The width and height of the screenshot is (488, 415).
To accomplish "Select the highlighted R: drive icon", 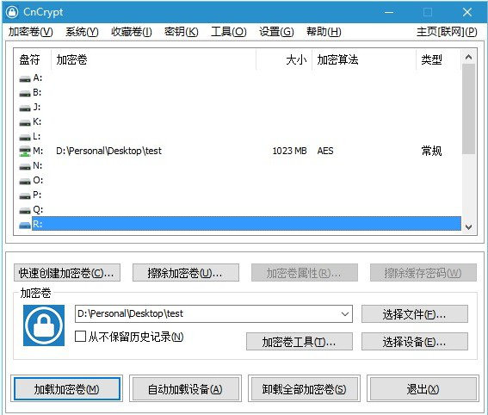I will 25,225.
